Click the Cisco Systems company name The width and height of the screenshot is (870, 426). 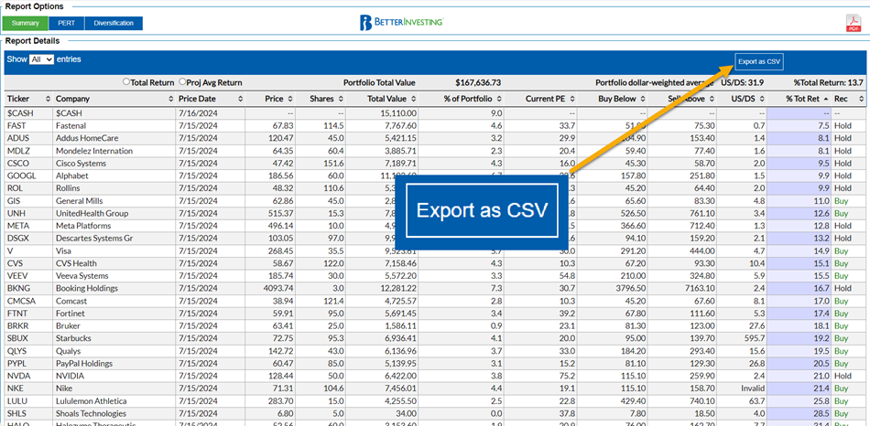tap(80, 164)
